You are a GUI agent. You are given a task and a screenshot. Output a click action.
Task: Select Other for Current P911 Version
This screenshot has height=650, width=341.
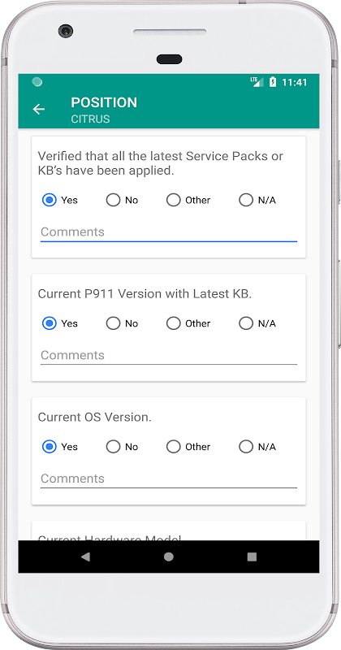[x=188, y=323]
